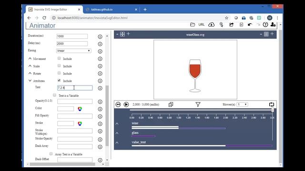Fit canvas using the left grid icon
This screenshot has width=305, height=171.
point(122,34)
